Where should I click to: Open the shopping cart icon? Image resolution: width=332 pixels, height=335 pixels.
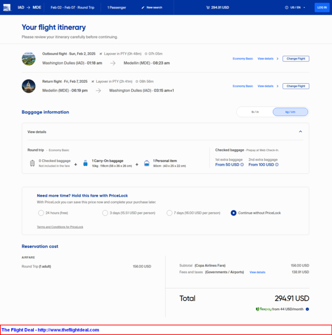(208, 8)
